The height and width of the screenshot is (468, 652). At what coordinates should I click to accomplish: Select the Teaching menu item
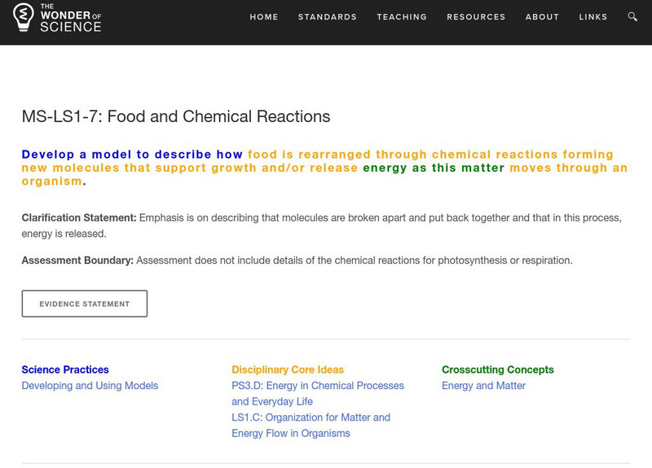(x=402, y=17)
